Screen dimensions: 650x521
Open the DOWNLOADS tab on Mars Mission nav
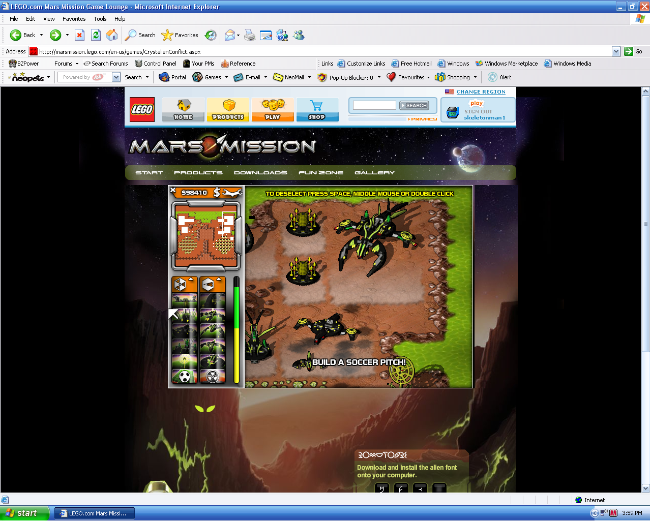[260, 173]
